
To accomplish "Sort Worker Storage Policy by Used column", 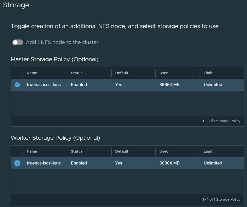I will 164,151.
